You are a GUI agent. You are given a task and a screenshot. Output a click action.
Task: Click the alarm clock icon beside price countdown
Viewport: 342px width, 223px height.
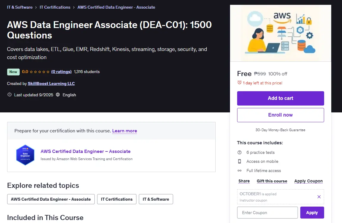(x=240, y=83)
